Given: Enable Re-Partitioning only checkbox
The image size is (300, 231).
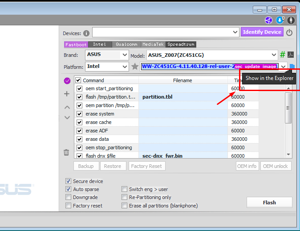Looking at the screenshot, I should [x=124, y=197].
